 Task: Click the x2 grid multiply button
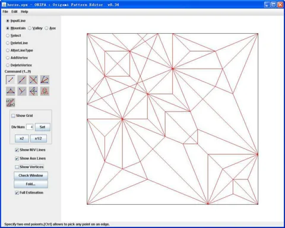tap(22, 138)
